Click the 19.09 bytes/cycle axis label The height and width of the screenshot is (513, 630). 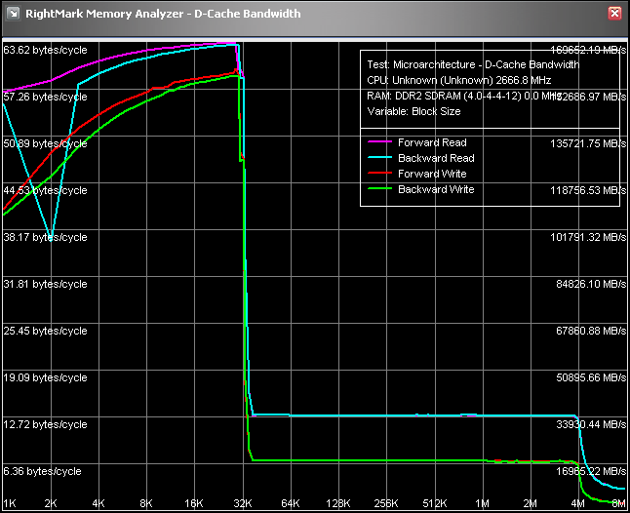coord(46,378)
